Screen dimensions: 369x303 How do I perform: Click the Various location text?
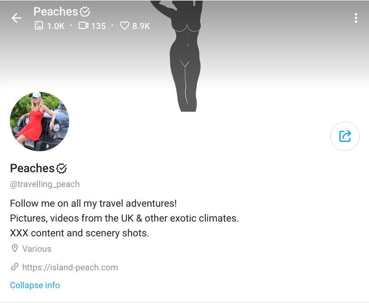(36, 249)
